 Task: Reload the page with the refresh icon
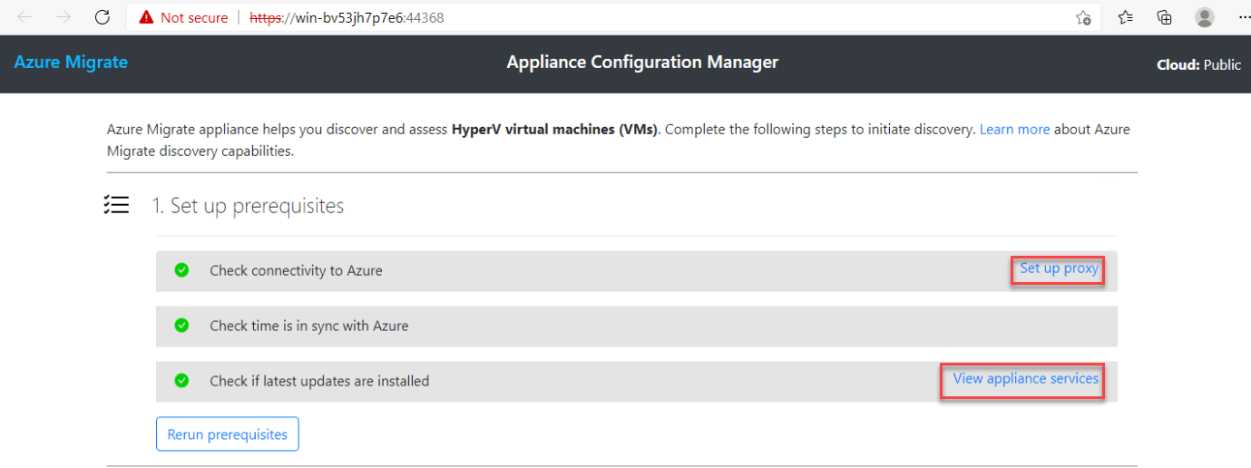(103, 17)
